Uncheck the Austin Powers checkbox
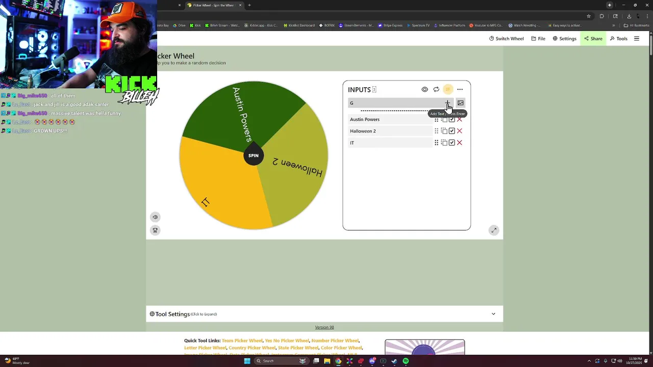This screenshot has height=367, width=653. 451,119
